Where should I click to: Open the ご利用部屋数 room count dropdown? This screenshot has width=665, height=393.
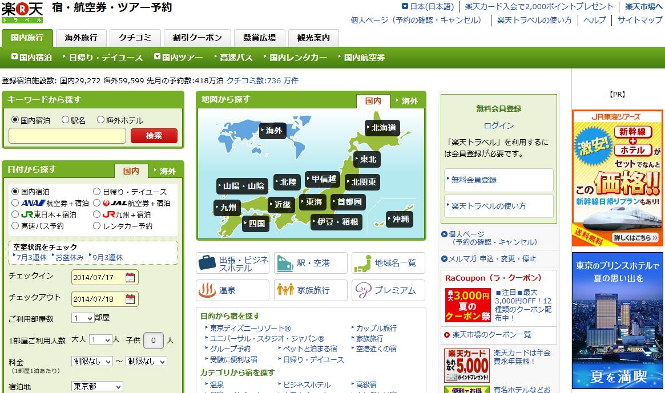[x=83, y=318]
